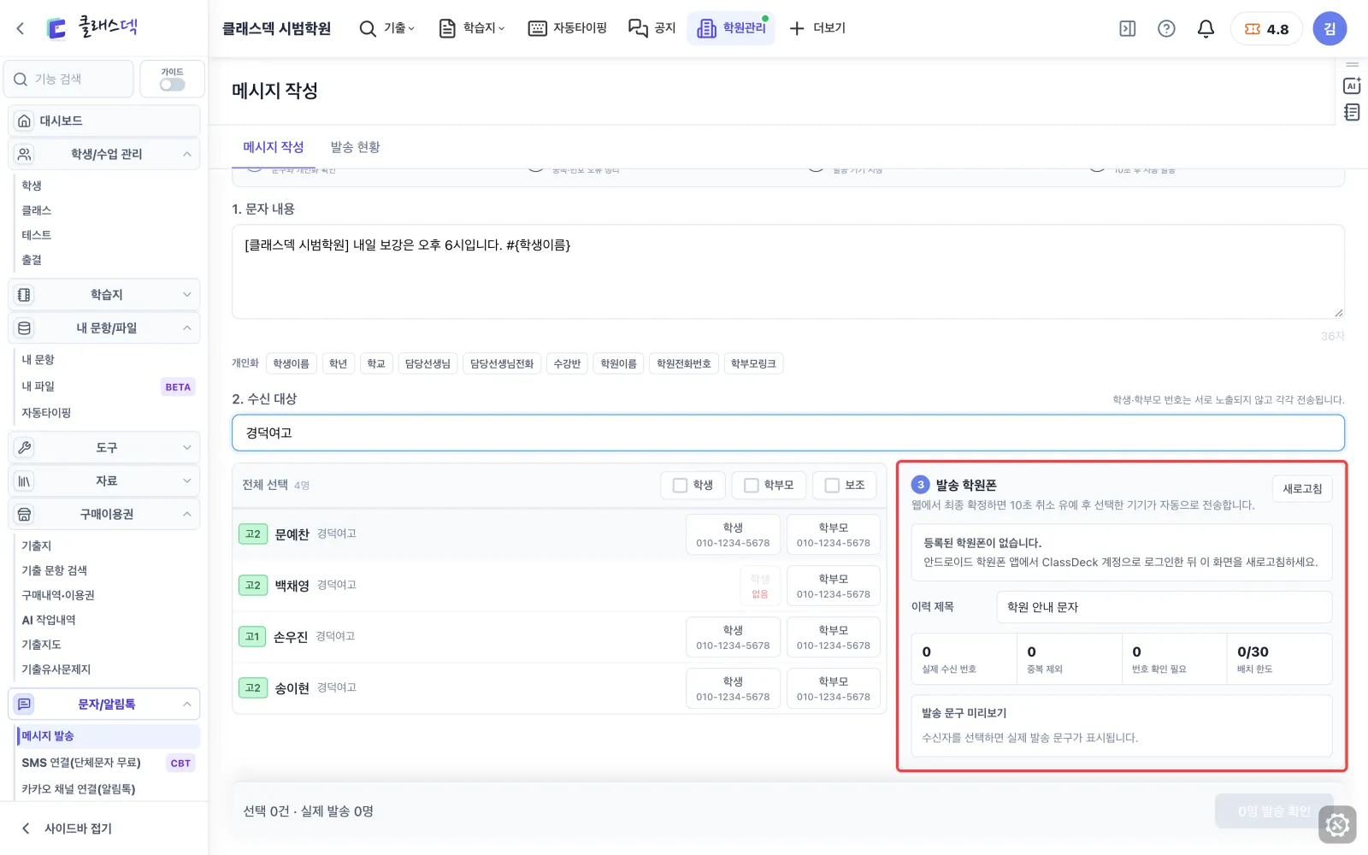This screenshot has width=1368, height=855.
Task: Click the 새로고침 refresh button
Action: click(1302, 488)
